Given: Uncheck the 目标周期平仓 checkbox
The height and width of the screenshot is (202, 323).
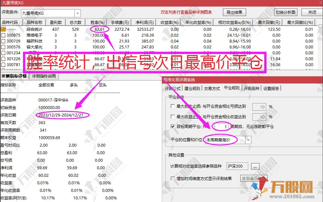Looking at the screenshot, I should point(173,126).
